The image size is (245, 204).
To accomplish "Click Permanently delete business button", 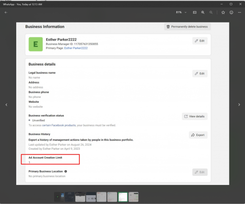I will pos(187,26).
